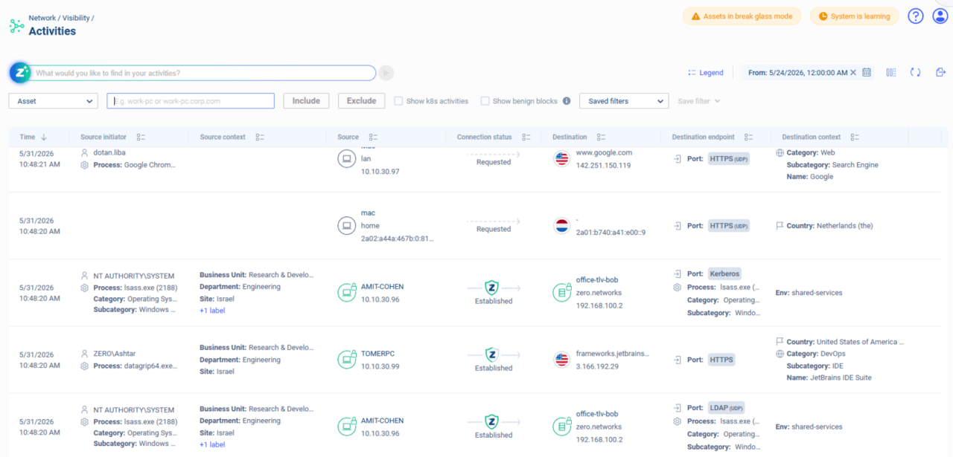953x457 pixels.
Task: Click the mac home device icon
Action: tap(346, 225)
